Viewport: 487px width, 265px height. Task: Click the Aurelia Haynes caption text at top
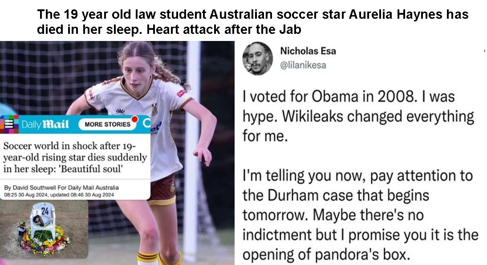pos(252,21)
